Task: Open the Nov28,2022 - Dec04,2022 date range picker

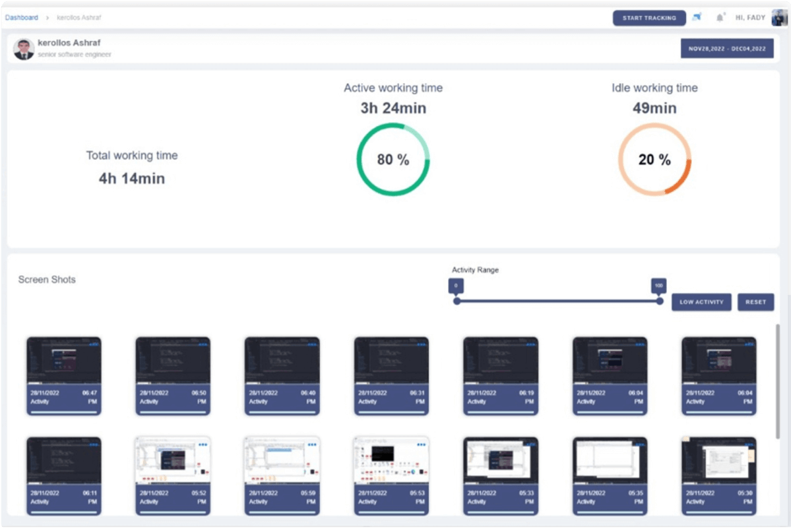Action: coord(727,48)
